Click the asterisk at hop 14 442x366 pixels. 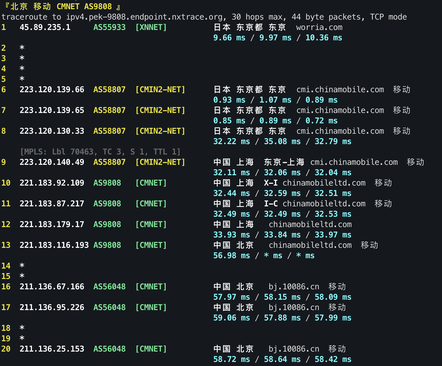coord(22,265)
